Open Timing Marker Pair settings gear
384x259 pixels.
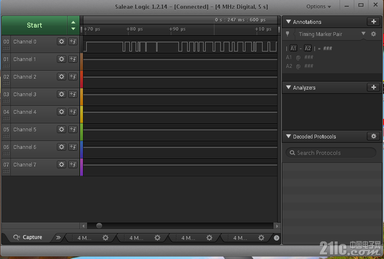pos(374,34)
